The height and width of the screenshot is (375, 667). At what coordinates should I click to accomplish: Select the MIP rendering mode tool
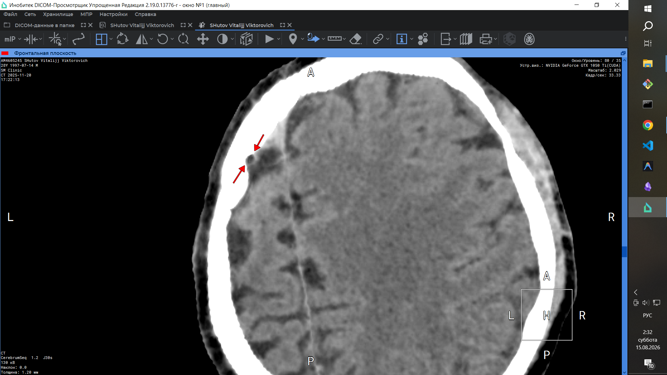tap(10, 39)
